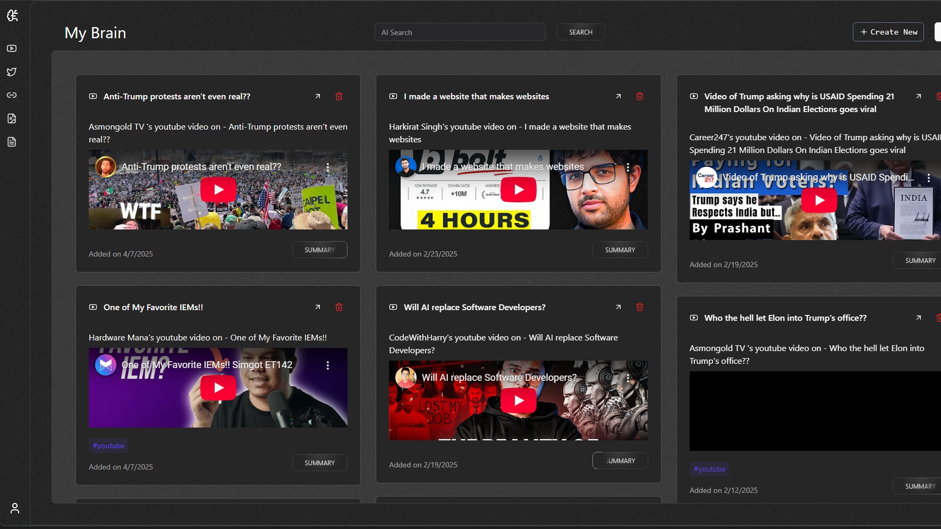This screenshot has width=941, height=529.
Task: Open 'Who the hell let Elon' external link
Action: point(919,318)
